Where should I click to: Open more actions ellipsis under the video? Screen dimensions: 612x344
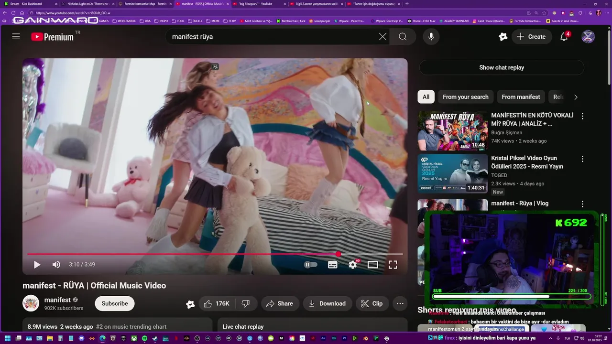[400, 303]
